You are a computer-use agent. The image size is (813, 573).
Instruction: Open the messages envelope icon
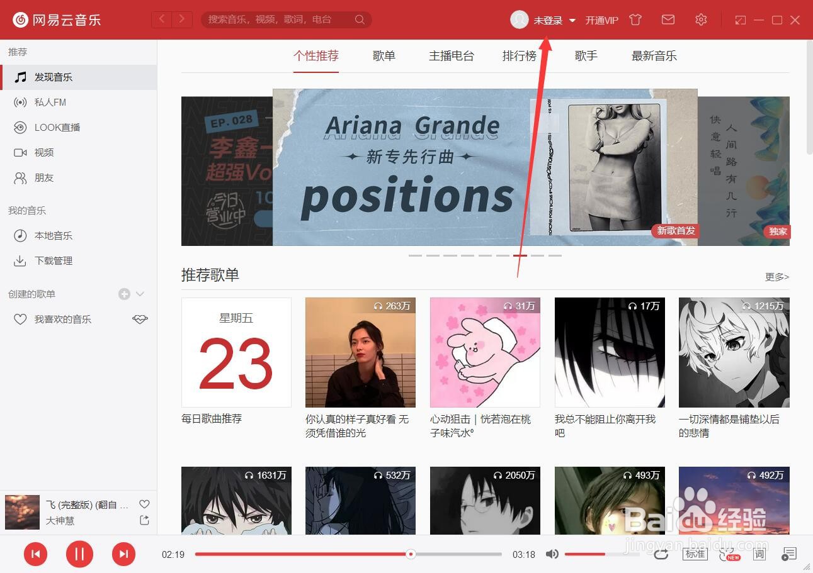pos(668,19)
